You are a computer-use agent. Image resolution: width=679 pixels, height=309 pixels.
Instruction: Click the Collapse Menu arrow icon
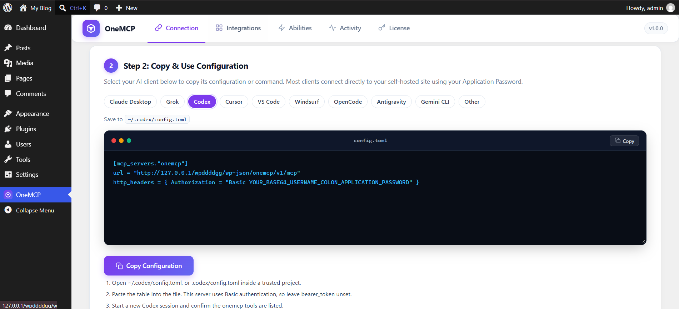[8, 210]
